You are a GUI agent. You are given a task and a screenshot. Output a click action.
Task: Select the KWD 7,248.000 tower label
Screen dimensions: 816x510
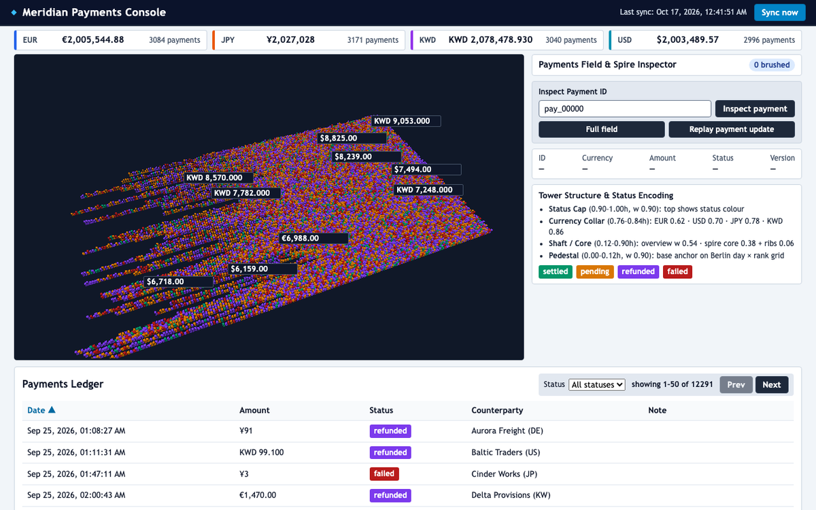click(x=429, y=190)
